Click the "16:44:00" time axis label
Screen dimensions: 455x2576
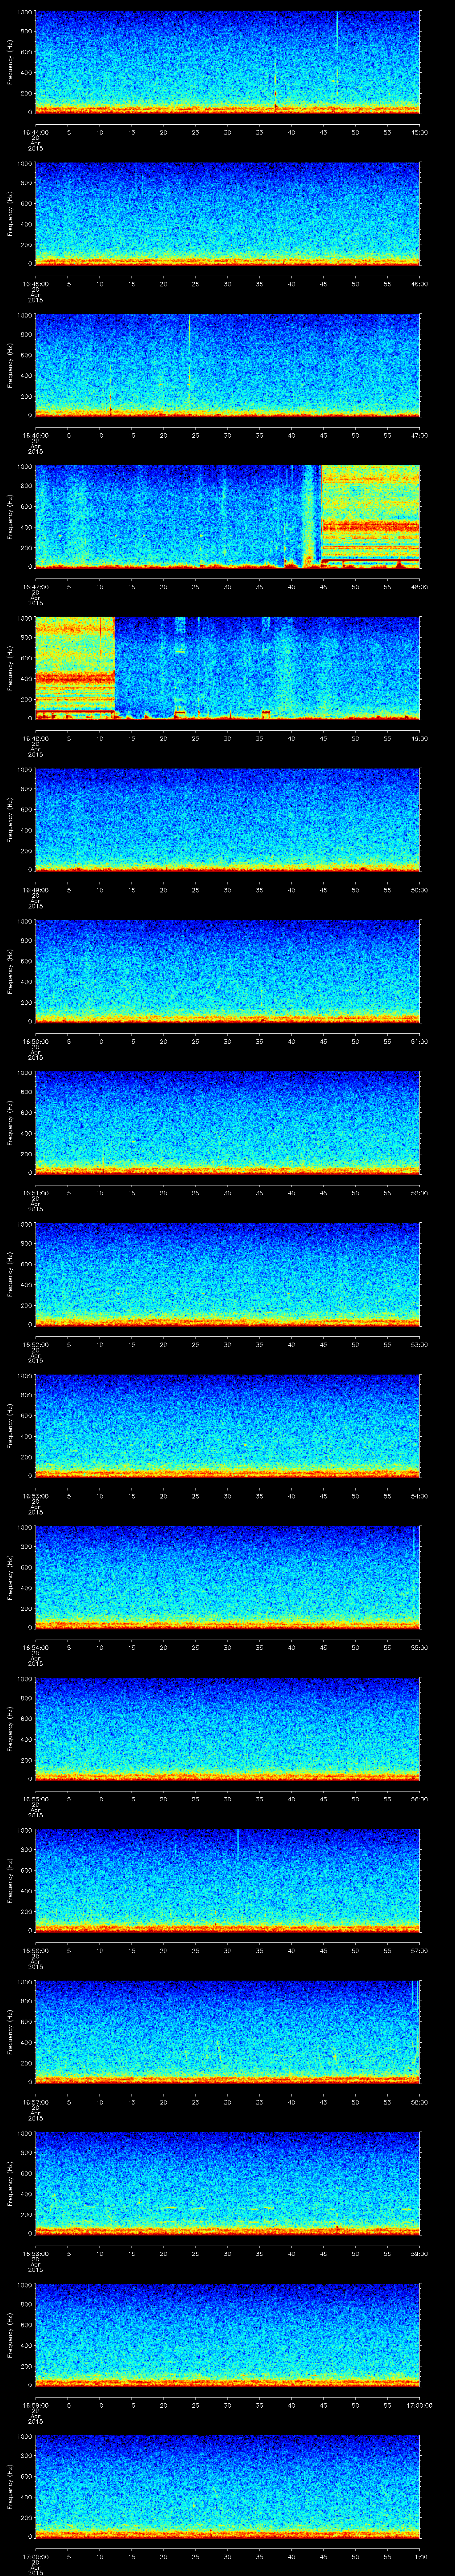click(x=35, y=132)
